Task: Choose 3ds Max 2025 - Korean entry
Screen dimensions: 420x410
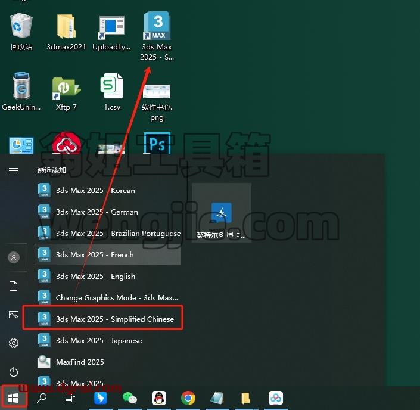Action: tap(108, 190)
